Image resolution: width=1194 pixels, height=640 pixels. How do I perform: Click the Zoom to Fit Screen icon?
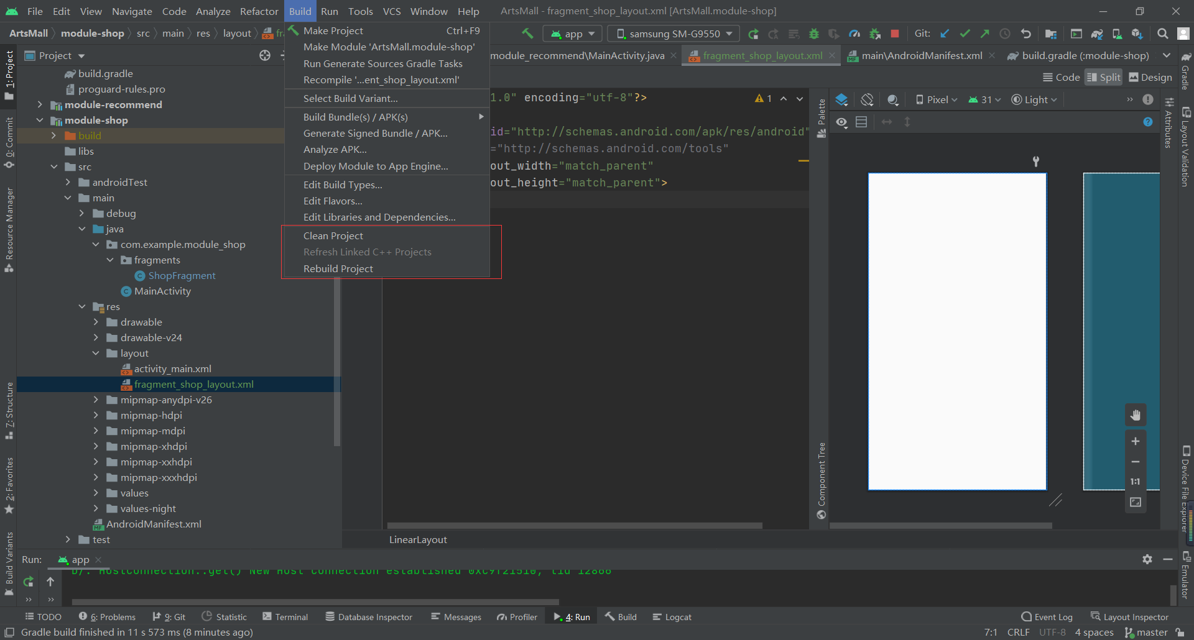pyautogui.click(x=1135, y=502)
